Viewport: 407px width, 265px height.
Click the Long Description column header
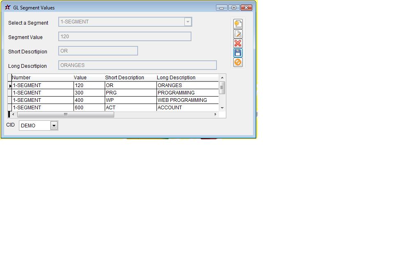coord(176,78)
